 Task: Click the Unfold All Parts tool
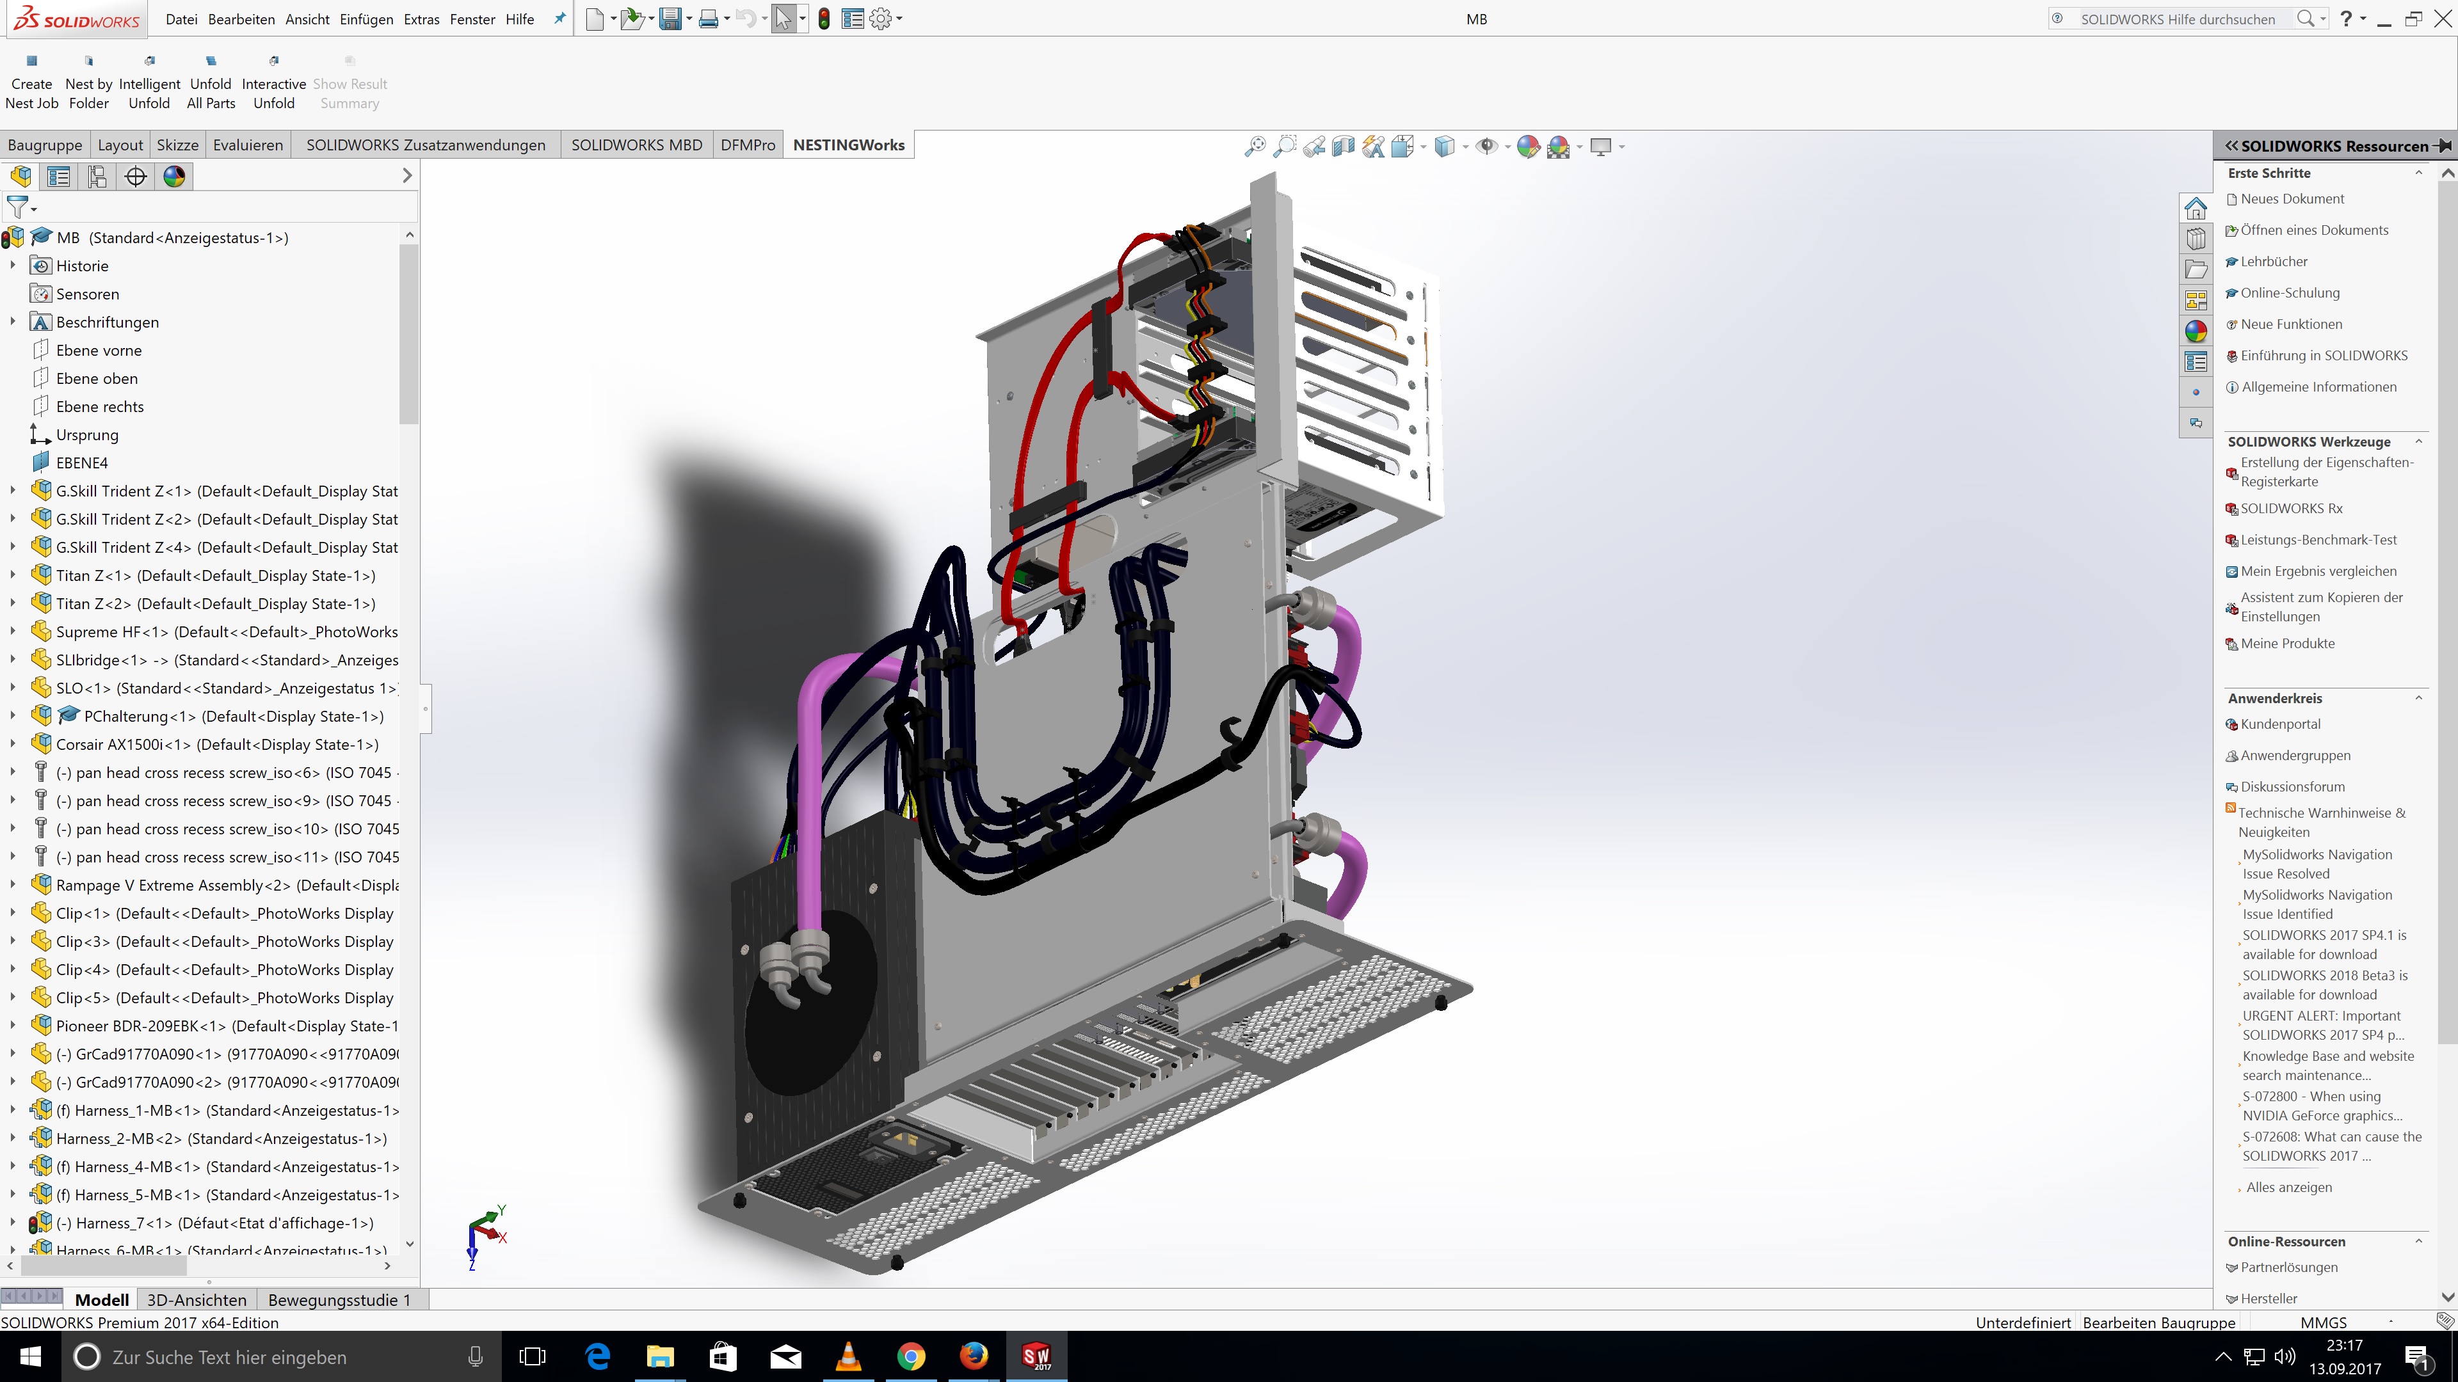coord(211,61)
